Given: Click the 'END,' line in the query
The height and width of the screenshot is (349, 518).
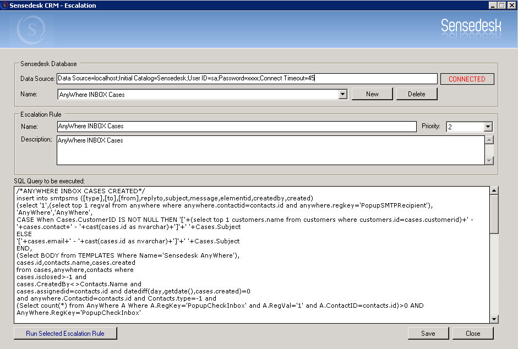Looking at the screenshot, I should 24,248.
